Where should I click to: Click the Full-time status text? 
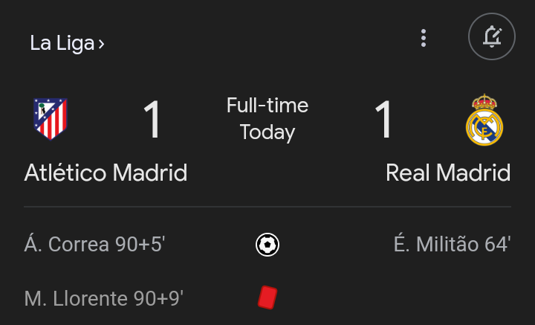(x=267, y=105)
